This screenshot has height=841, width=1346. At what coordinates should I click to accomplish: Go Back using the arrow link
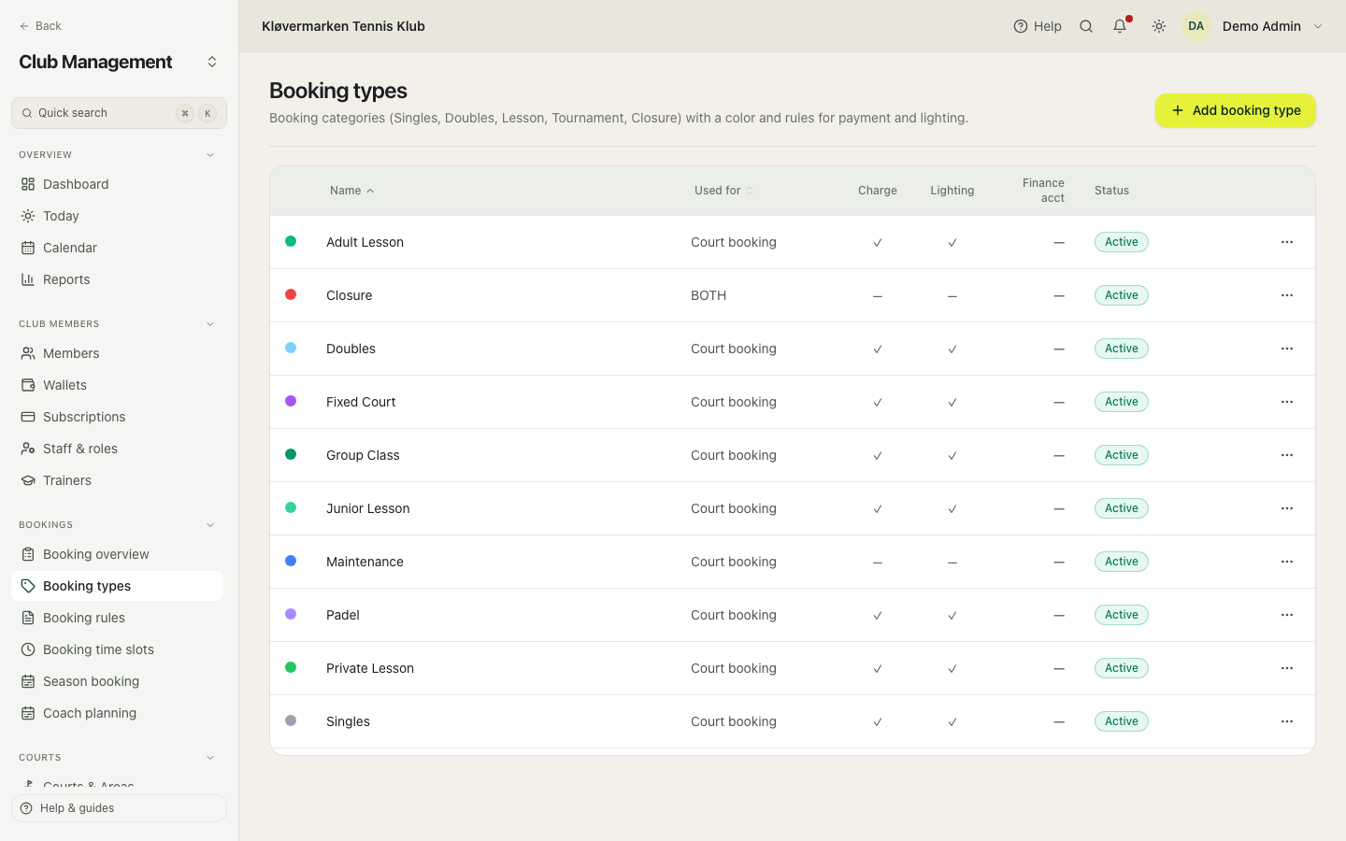point(40,26)
